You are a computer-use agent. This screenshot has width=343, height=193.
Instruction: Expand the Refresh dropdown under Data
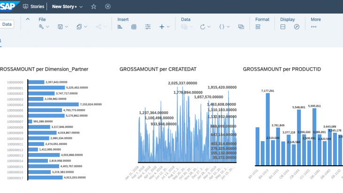[x=209, y=27]
